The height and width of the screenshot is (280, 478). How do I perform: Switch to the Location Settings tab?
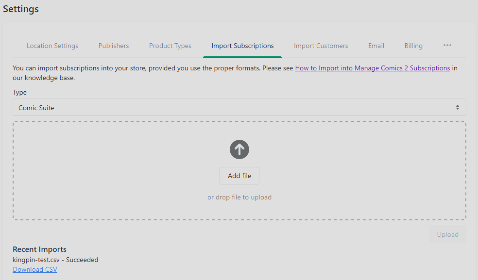tap(52, 46)
